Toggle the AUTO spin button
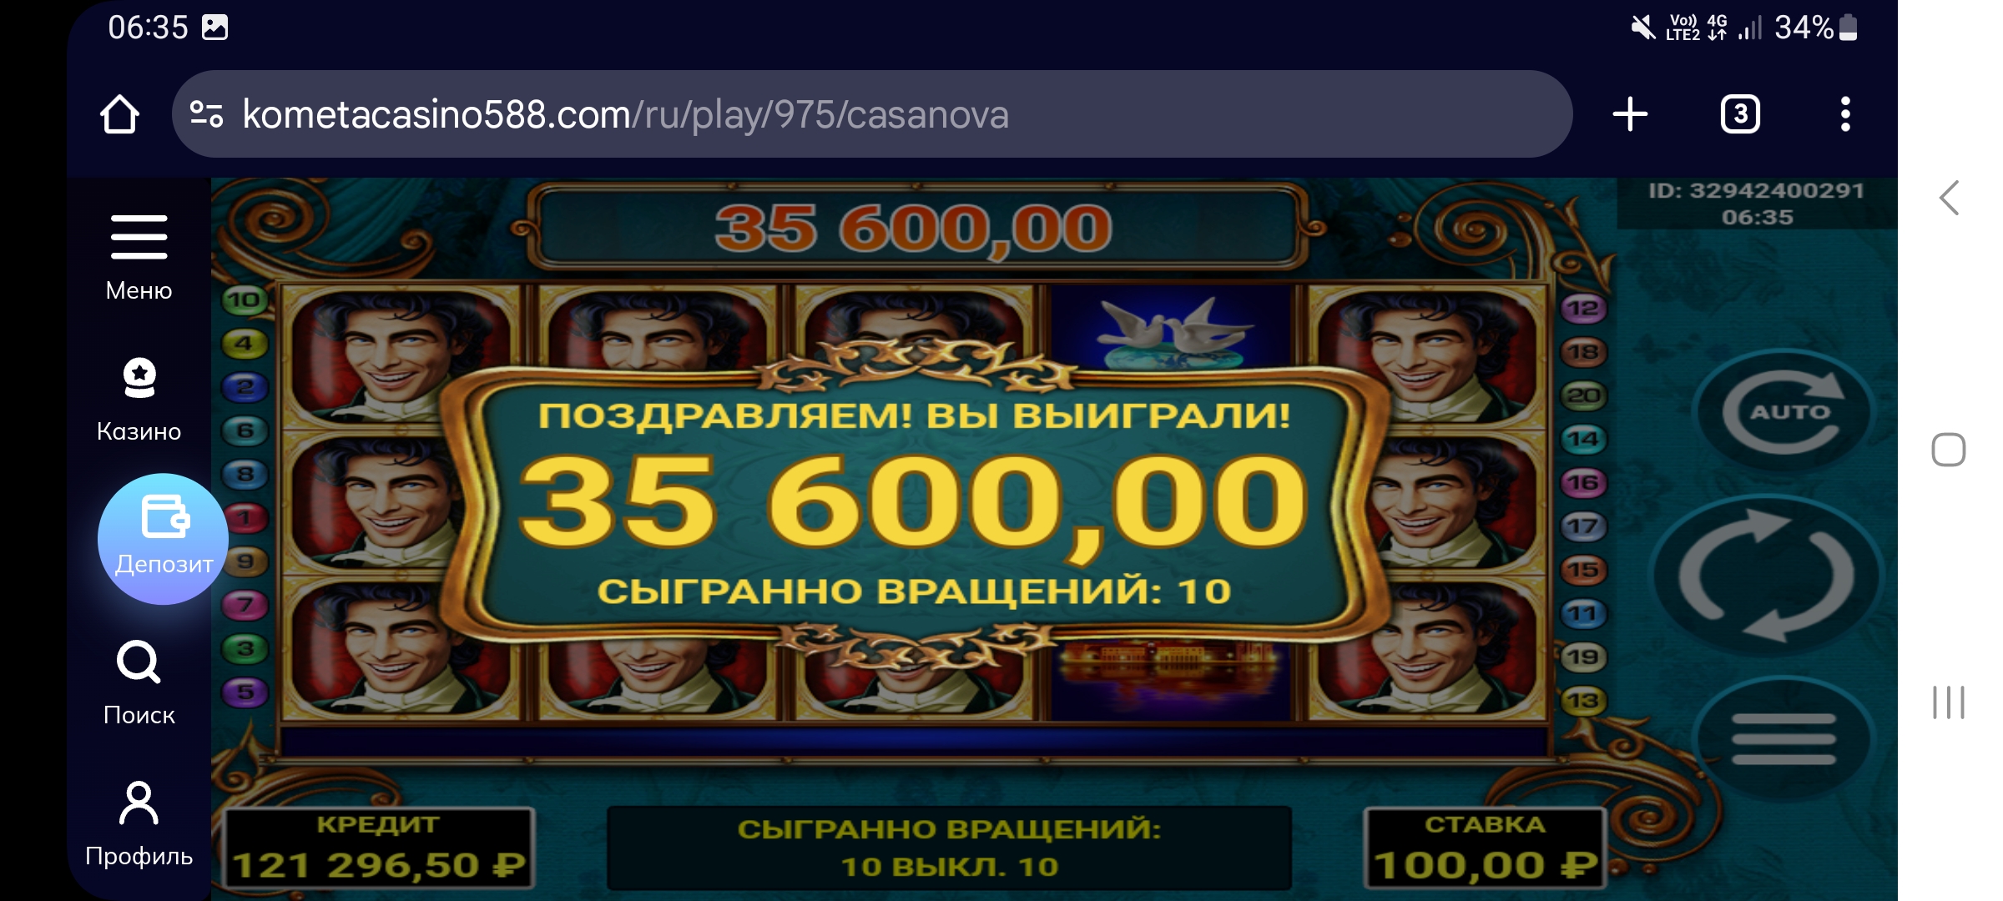 1784,412
